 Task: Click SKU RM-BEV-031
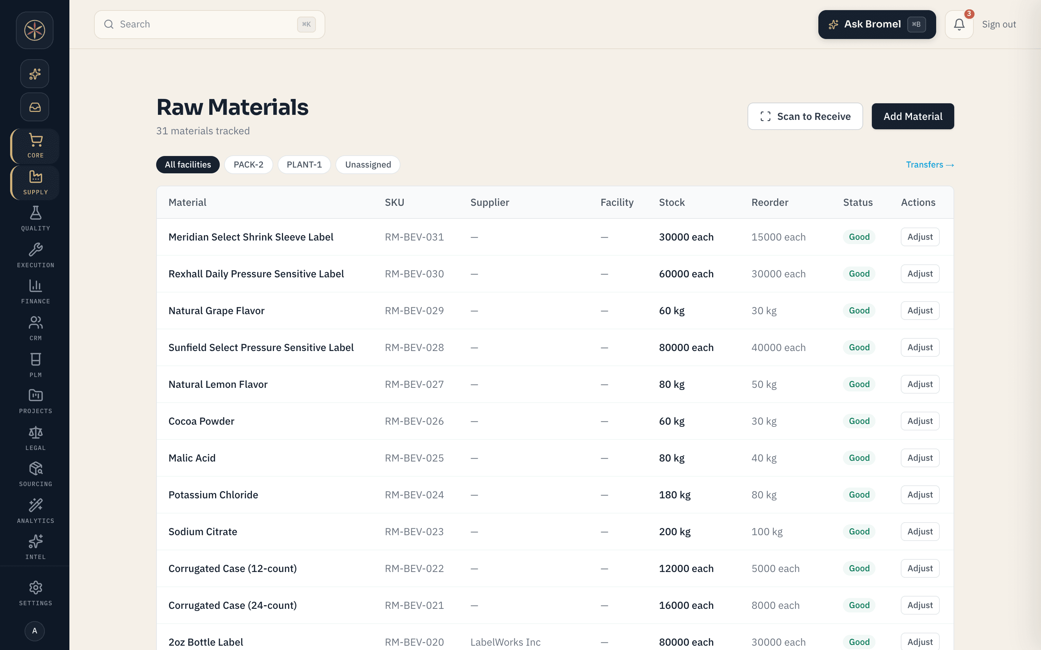tap(414, 237)
